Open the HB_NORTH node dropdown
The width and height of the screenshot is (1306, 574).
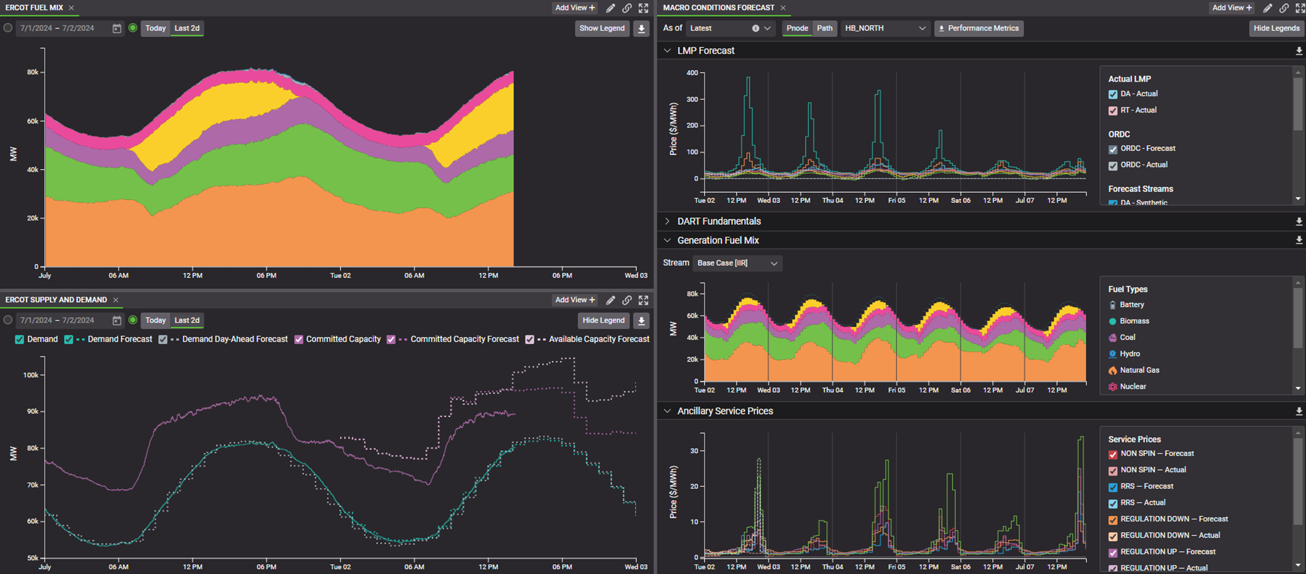(884, 28)
